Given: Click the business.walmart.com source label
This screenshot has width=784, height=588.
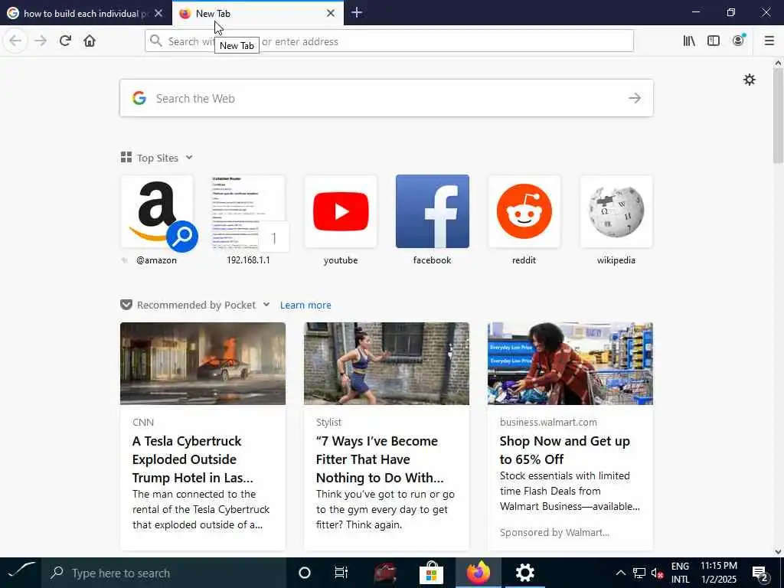Looking at the screenshot, I should 548,422.
